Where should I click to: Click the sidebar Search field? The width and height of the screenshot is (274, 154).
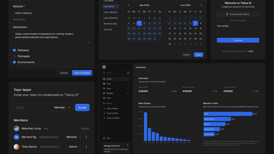click(116, 73)
